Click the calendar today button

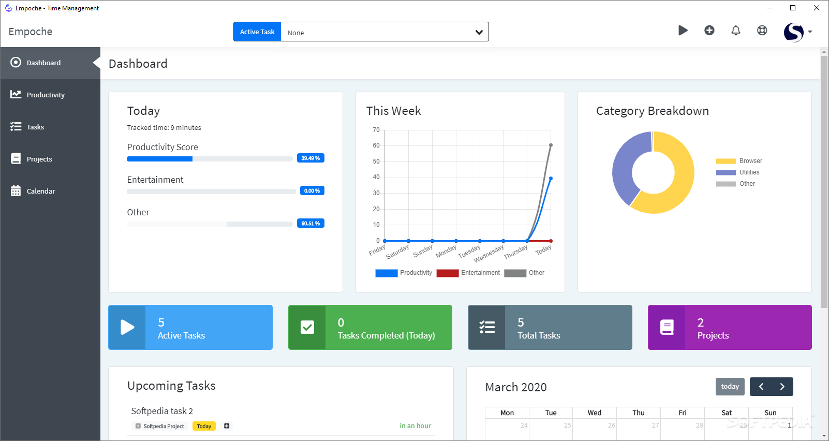point(730,387)
